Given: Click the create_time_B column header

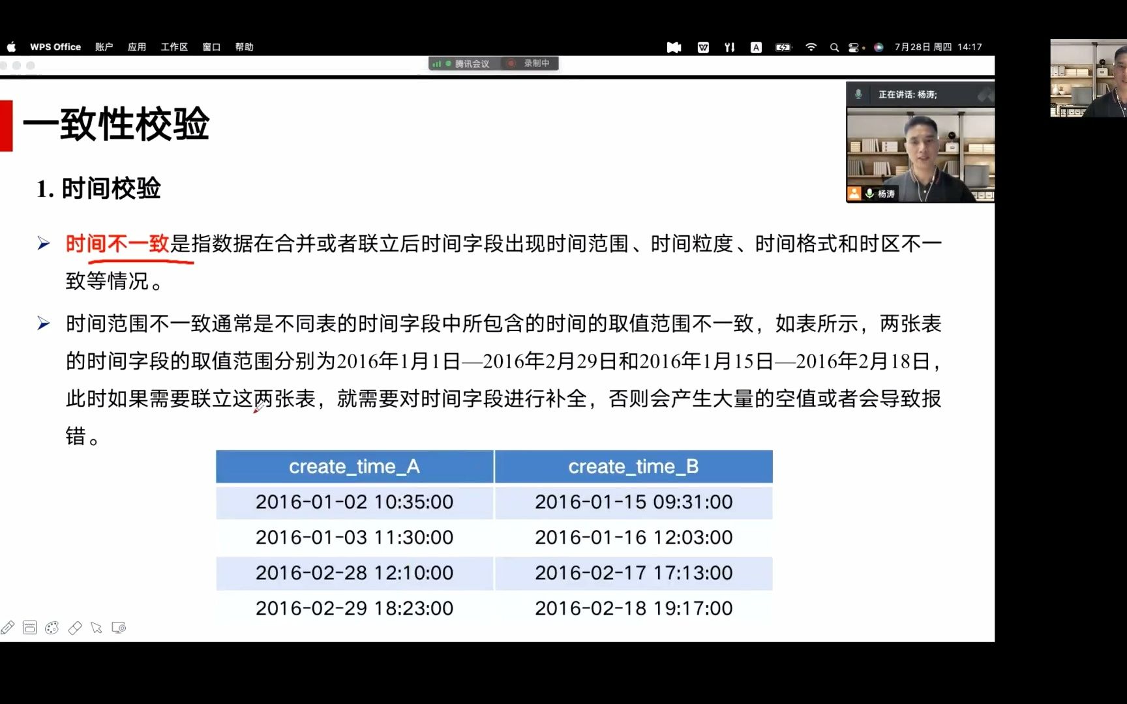Looking at the screenshot, I should 633,467.
